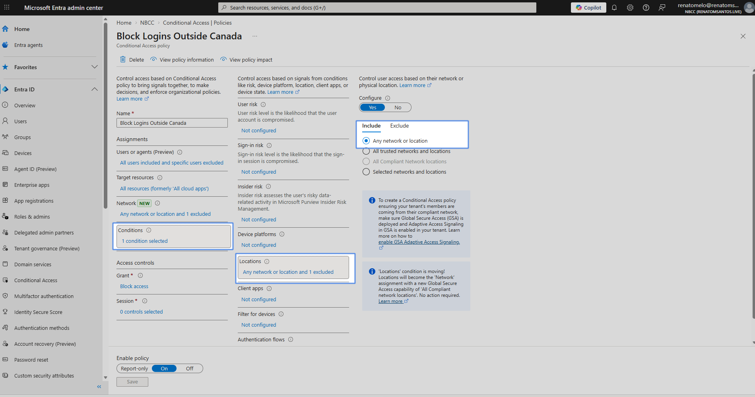Screen dimensions: 755x397
Task: Click the Groups icon in sidebar
Action: [x=5, y=137]
